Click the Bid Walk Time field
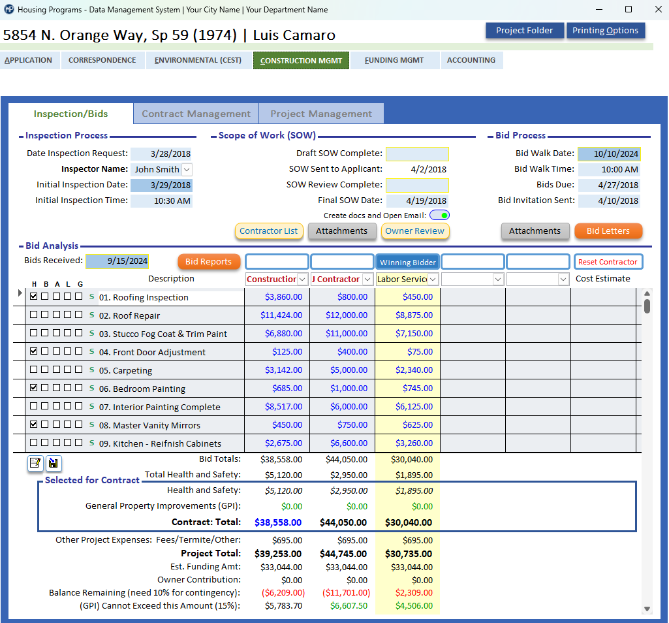This screenshot has height=623, width=669. pos(609,170)
